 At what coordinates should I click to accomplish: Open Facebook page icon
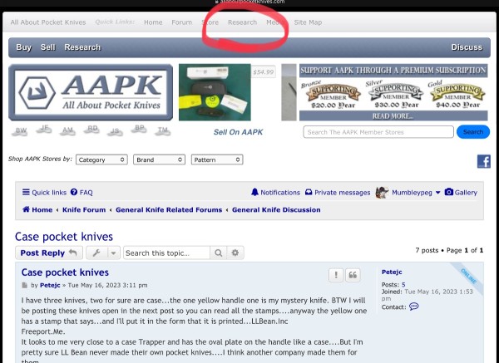tap(484, 161)
